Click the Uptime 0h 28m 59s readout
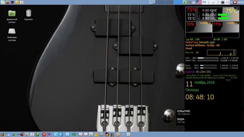 click(x=198, y=72)
